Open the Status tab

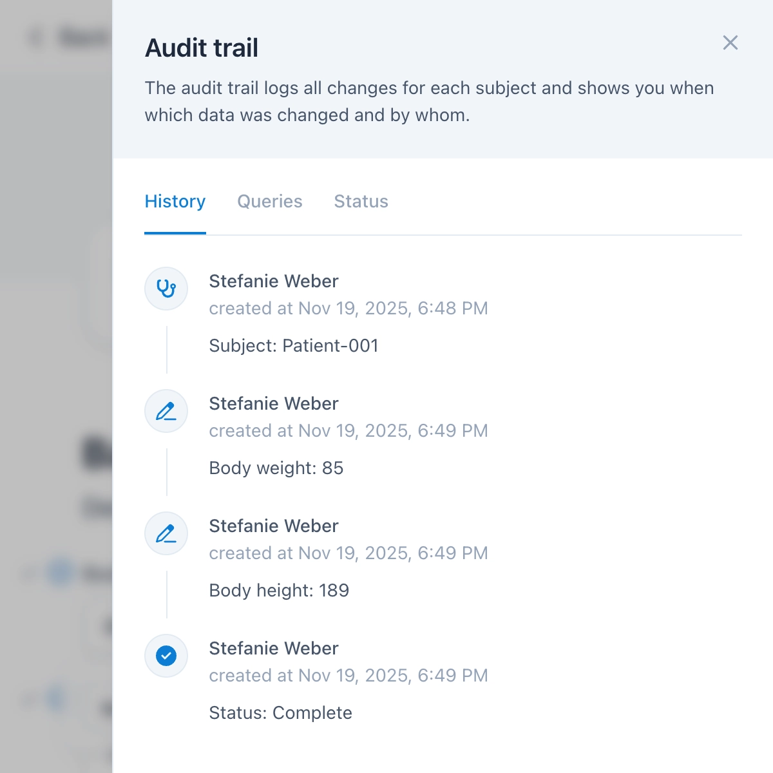[361, 202]
